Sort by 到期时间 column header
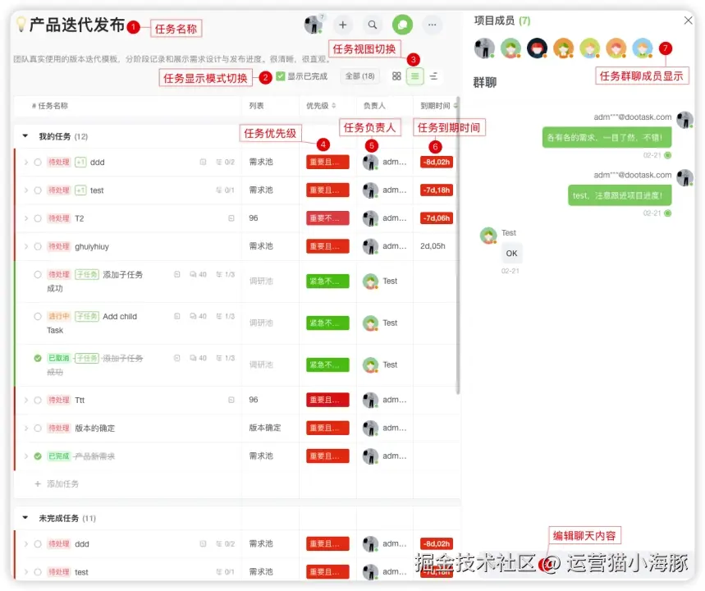Screen dimensions: 705x591 [x=439, y=106]
